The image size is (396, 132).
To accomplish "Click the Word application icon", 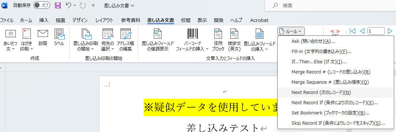I will click(x=5, y=5).
